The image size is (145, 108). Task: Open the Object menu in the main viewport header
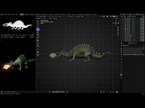[60, 16]
